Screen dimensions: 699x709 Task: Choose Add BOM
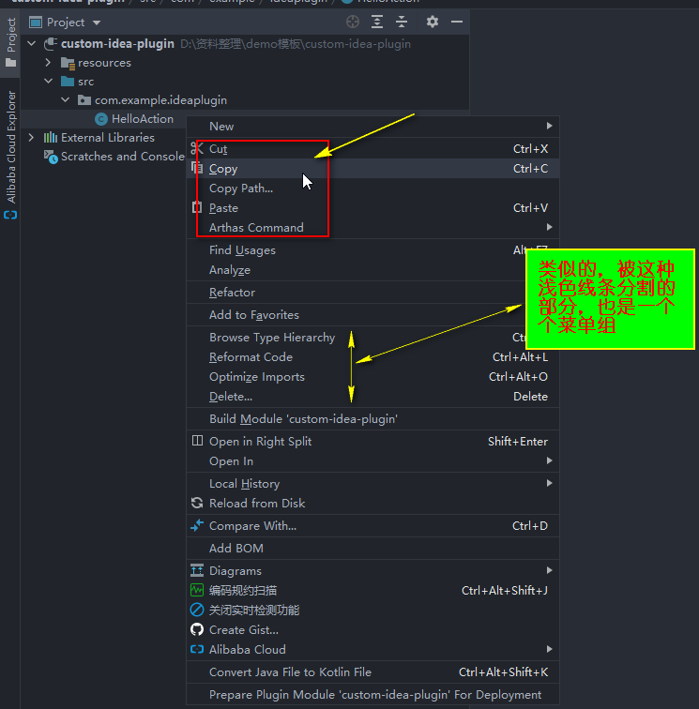pyautogui.click(x=373, y=548)
